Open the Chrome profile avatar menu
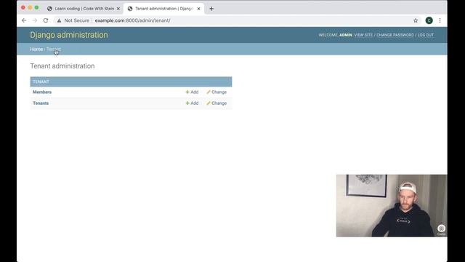 [429, 20]
